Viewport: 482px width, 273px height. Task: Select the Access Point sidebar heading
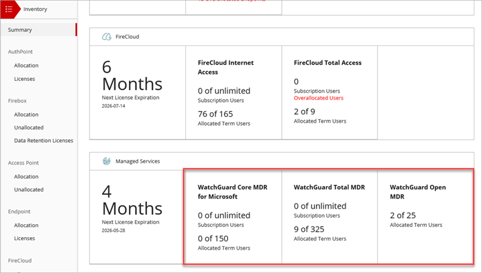23,163
